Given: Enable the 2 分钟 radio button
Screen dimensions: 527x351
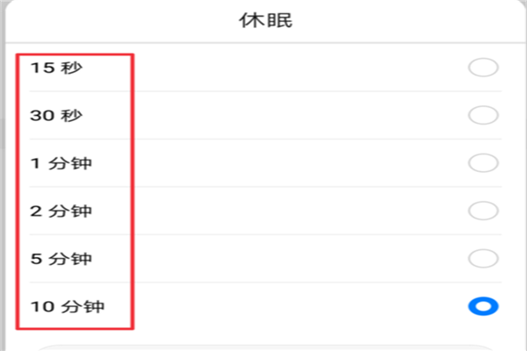Looking at the screenshot, I should (483, 211).
